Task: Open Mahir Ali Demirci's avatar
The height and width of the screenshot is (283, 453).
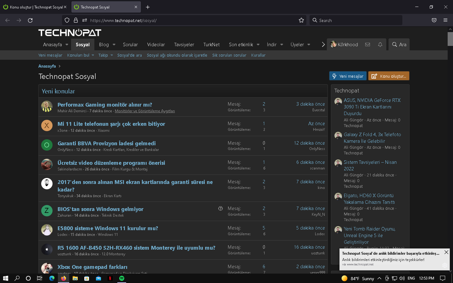Action: [x=47, y=106]
